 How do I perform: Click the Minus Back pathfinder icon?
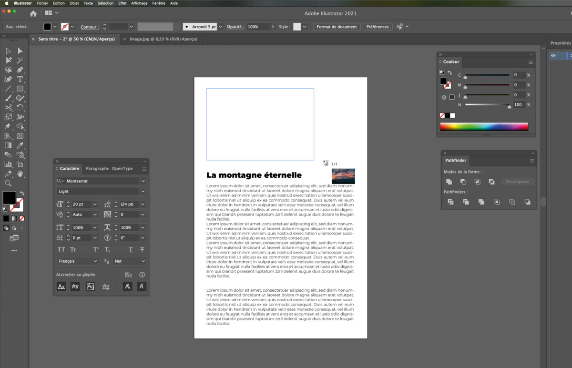click(527, 202)
